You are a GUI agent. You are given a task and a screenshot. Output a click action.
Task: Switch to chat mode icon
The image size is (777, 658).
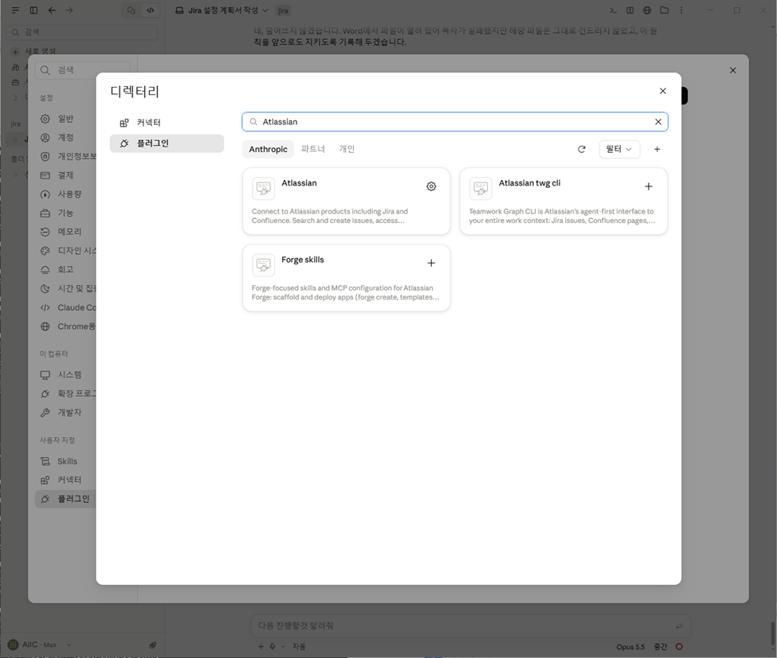point(131,10)
